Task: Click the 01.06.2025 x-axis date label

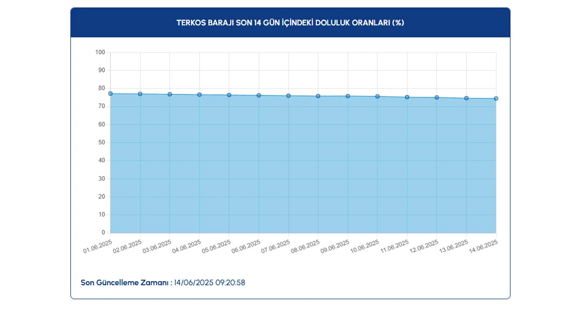Action: click(x=98, y=247)
